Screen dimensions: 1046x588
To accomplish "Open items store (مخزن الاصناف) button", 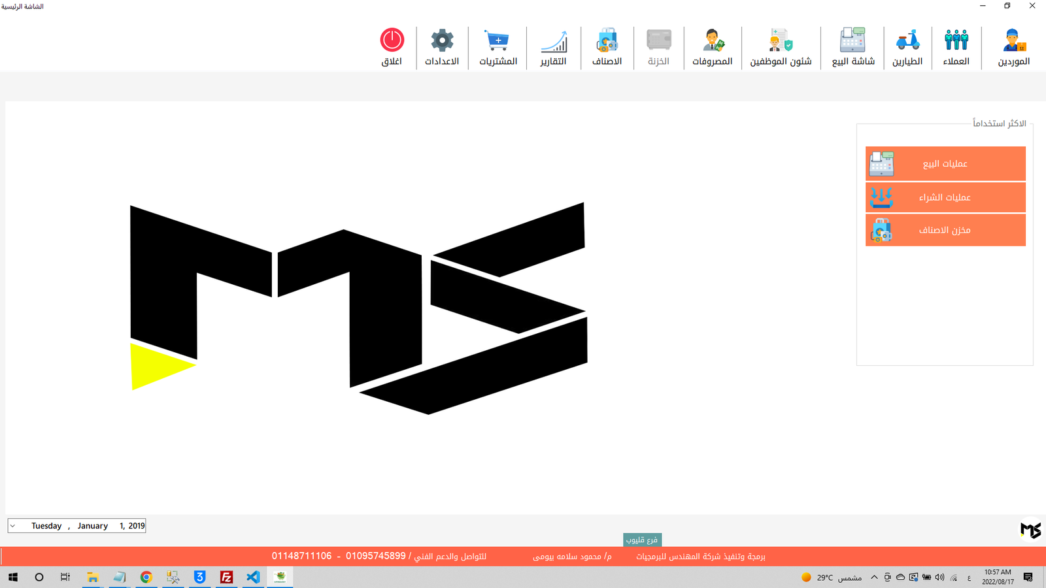I will pos(945,230).
